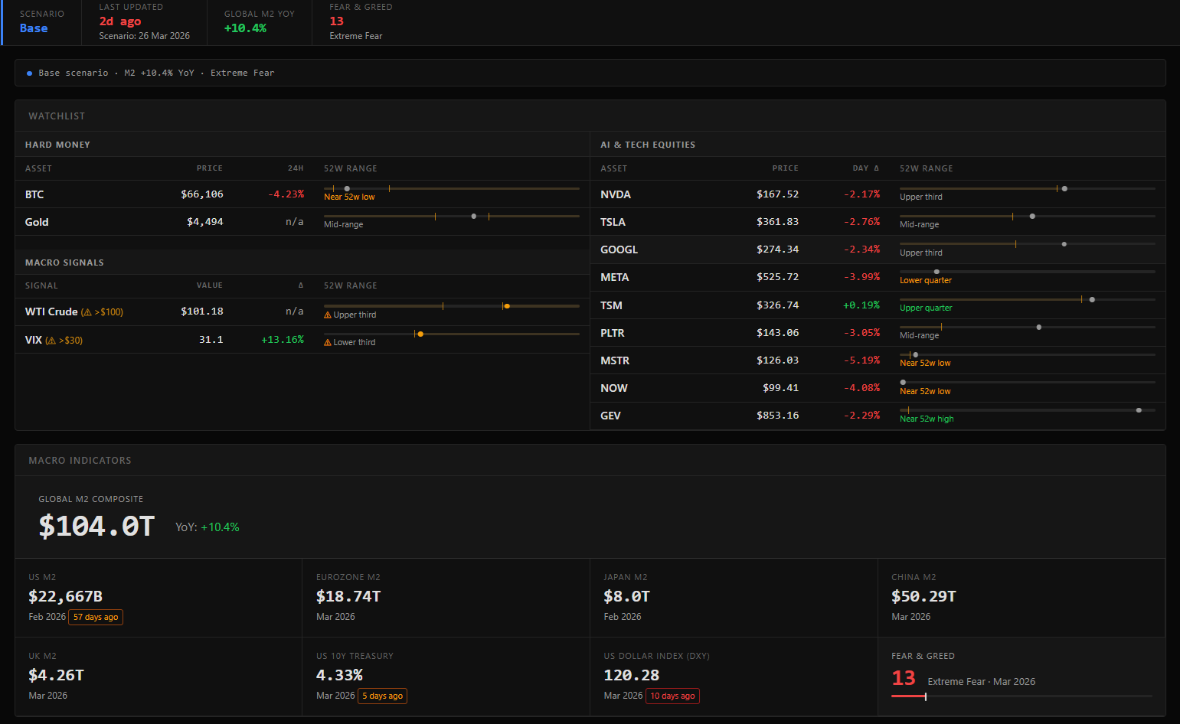Select the HARD MONEY section header
The image size is (1180, 724).
click(x=57, y=144)
